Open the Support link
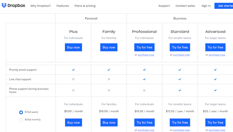Image resolution: width=233 pixels, height=132 pixels. [164, 6]
